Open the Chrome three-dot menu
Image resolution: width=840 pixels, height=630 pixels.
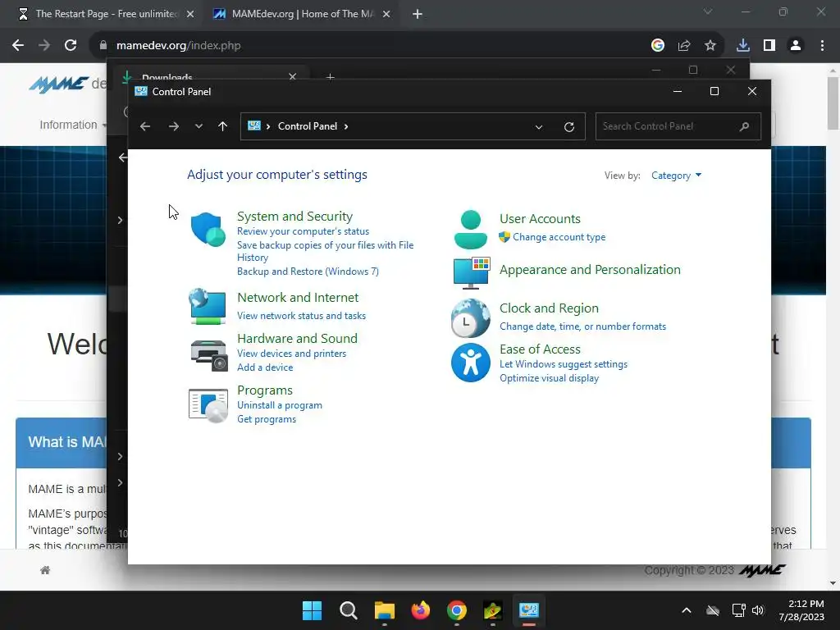[x=822, y=46]
